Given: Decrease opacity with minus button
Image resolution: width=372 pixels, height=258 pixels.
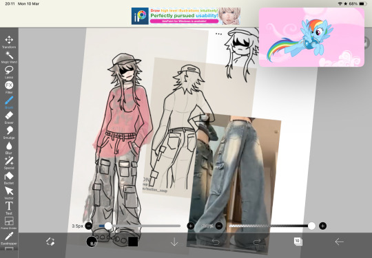Looking at the screenshot, I should (x=219, y=226).
